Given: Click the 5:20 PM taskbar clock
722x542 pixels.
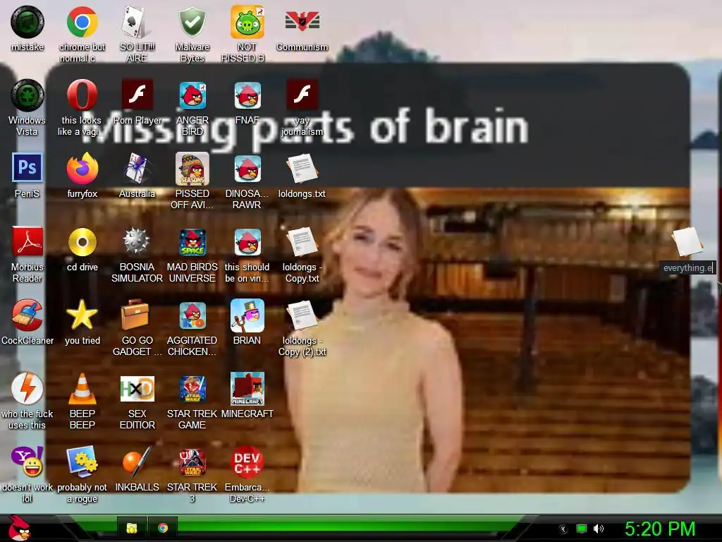Looking at the screenshot, I should point(660,529).
